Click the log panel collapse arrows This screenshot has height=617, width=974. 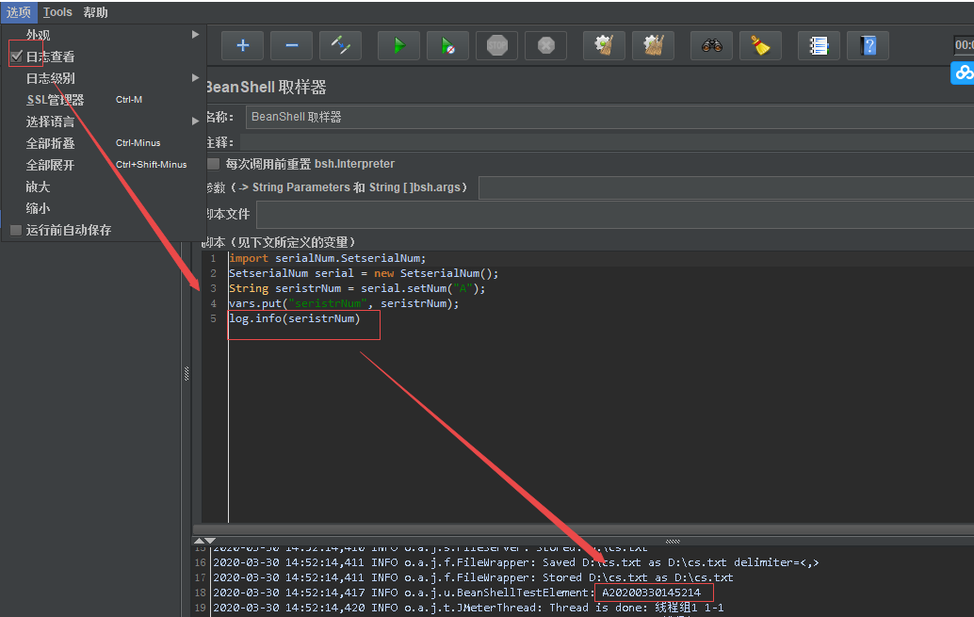pyautogui.click(x=204, y=541)
